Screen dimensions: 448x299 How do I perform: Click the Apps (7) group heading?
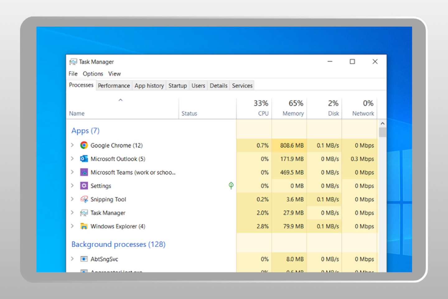pos(86,131)
